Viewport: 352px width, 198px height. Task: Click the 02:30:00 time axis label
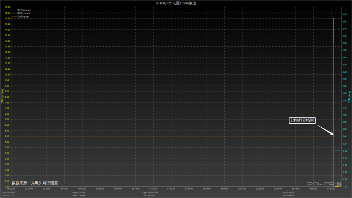[278, 189]
